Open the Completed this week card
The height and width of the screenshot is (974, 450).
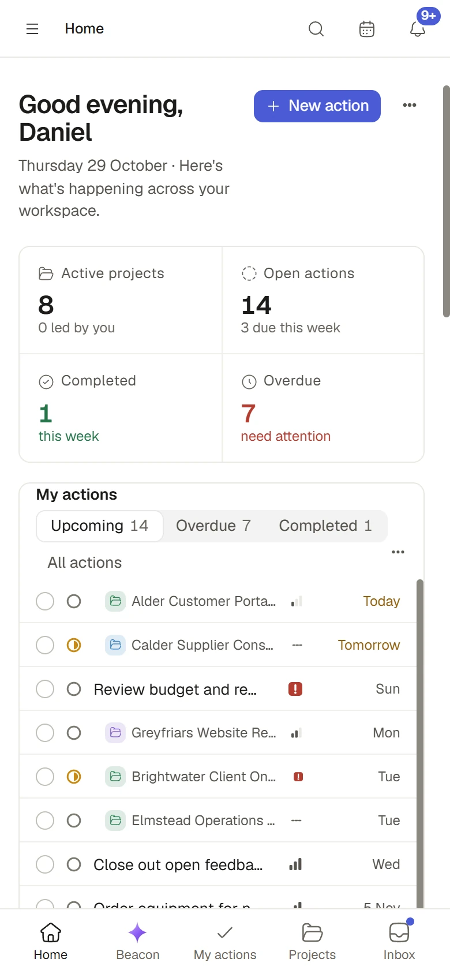(121, 408)
